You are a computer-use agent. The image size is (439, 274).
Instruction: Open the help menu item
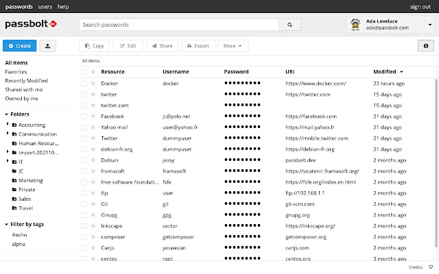pos(63,6)
